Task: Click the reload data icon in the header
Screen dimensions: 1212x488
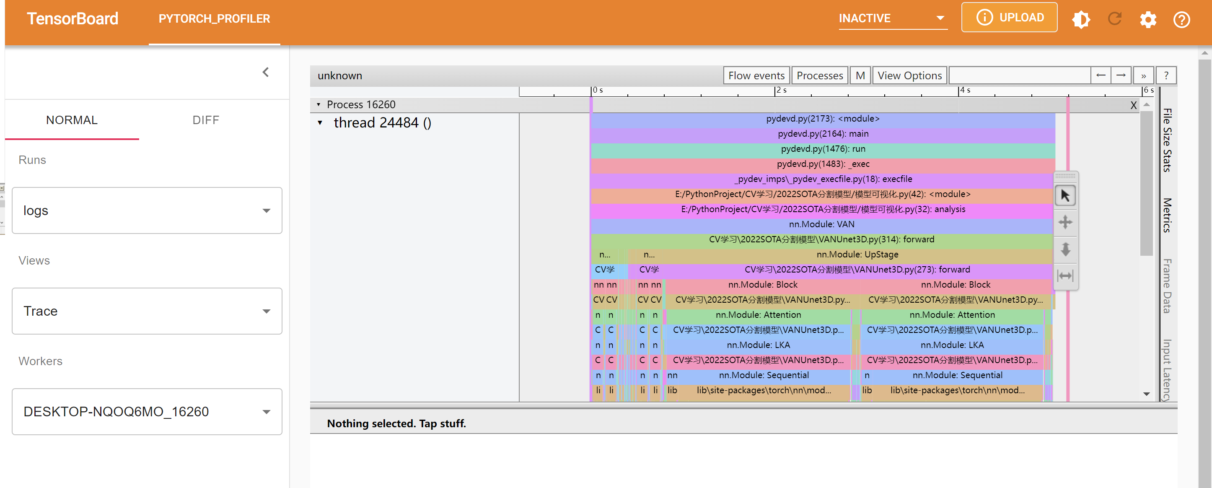Action: [x=1114, y=19]
